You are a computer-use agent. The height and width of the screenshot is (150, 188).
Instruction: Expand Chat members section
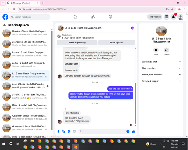click(x=161, y=68)
